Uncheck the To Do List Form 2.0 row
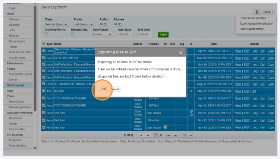This screenshot has width=280, height=159. pos(43,58)
